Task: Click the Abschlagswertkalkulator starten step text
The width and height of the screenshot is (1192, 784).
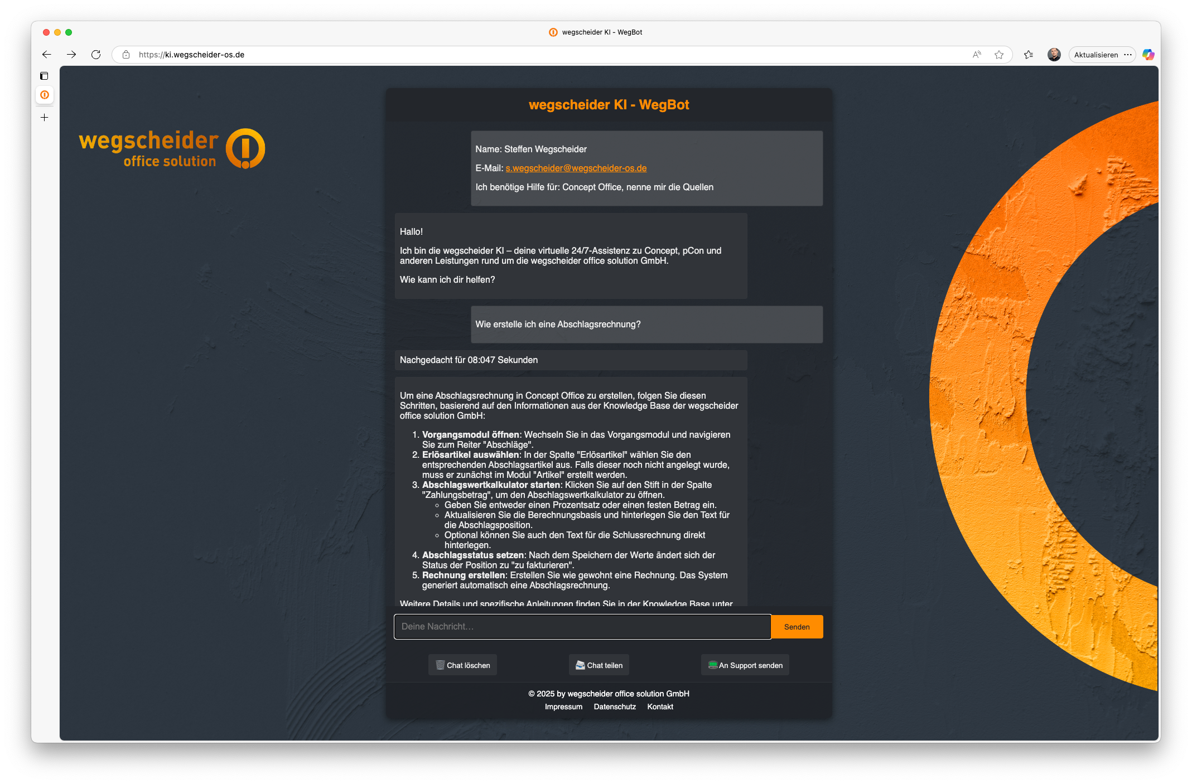Action: (567, 490)
